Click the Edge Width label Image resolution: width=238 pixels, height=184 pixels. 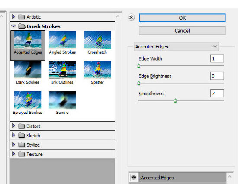(150, 58)
